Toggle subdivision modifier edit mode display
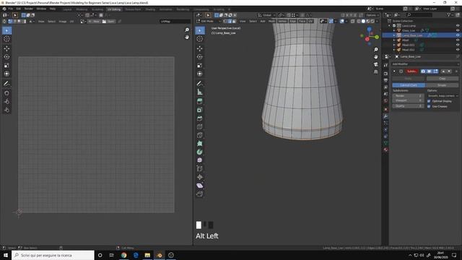The image size is (462, 260). [x=435, y=71]
